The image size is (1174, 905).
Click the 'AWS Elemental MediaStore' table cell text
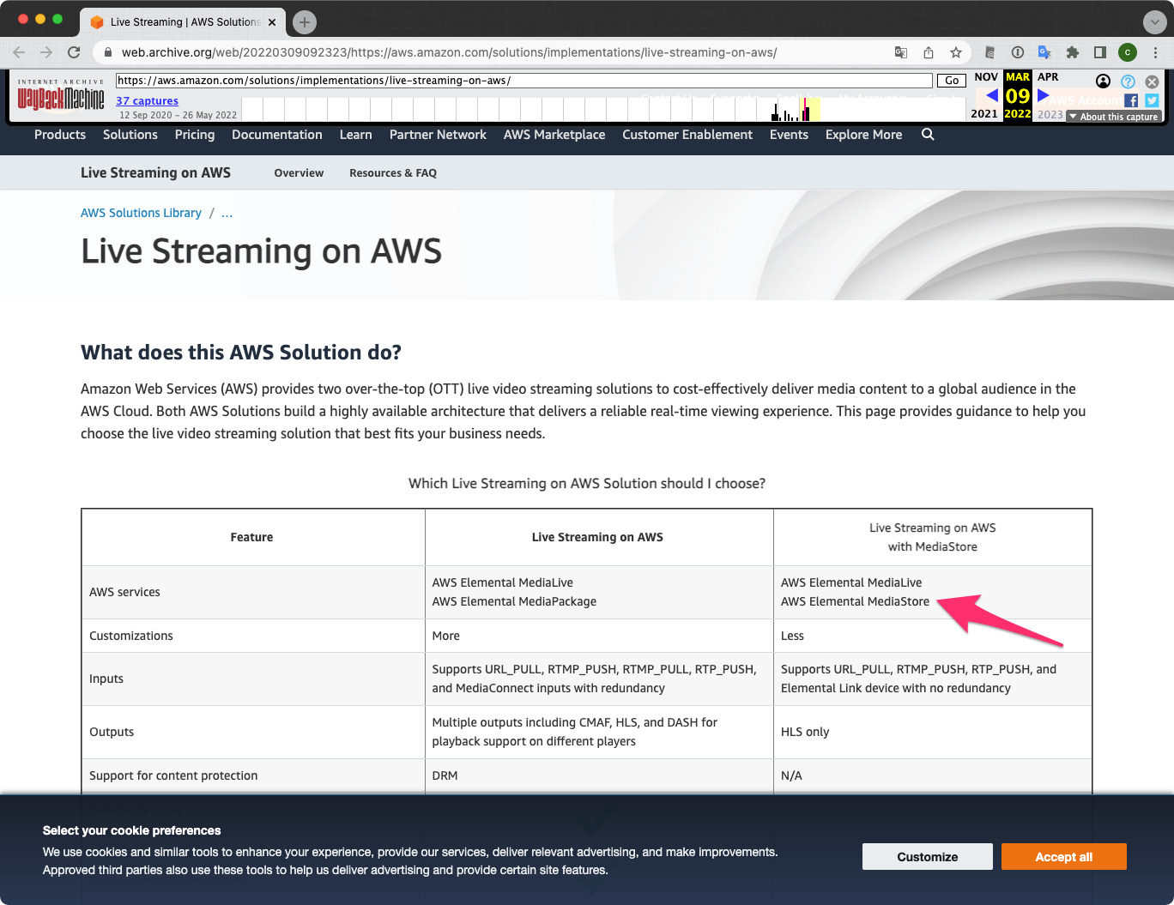(855, 601)
